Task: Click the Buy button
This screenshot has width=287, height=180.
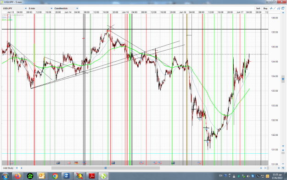Action: 265,8
